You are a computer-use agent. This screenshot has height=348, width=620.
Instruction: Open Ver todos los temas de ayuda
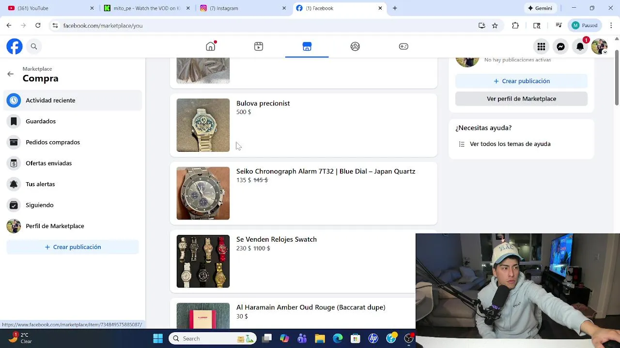coord(510,144)
